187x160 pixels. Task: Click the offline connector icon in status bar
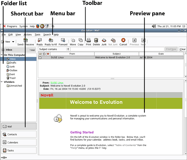4,157
